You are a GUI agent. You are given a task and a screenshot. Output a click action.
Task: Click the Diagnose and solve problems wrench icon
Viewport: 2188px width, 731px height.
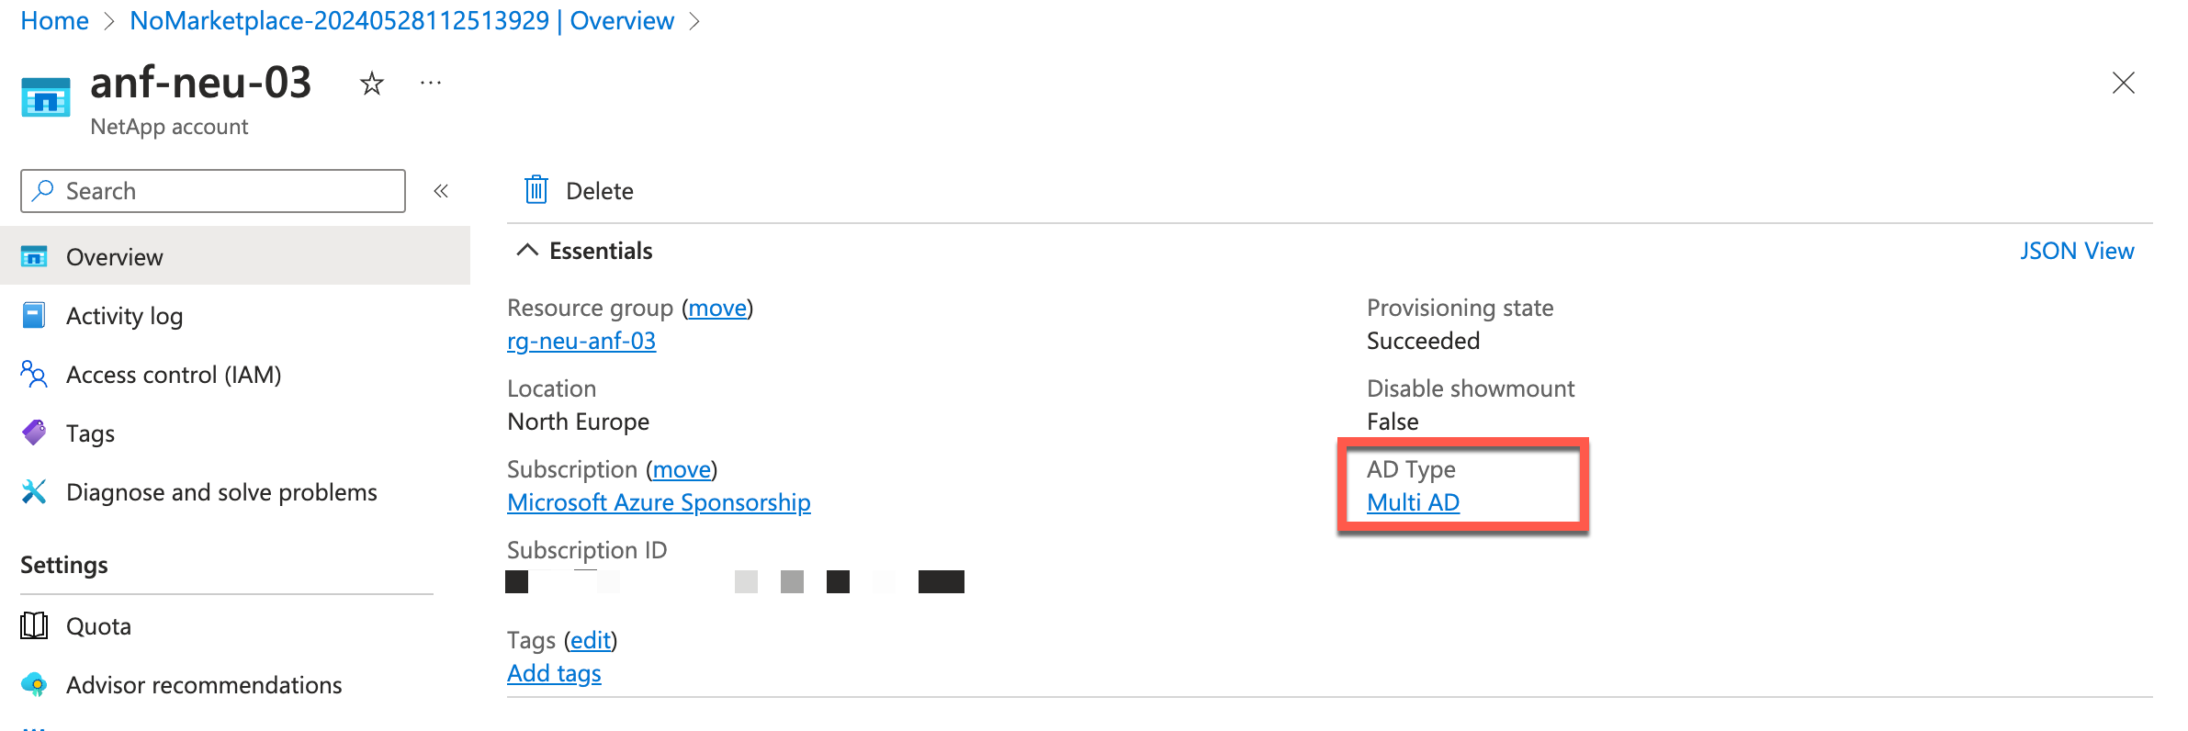[x=34, y=491]
